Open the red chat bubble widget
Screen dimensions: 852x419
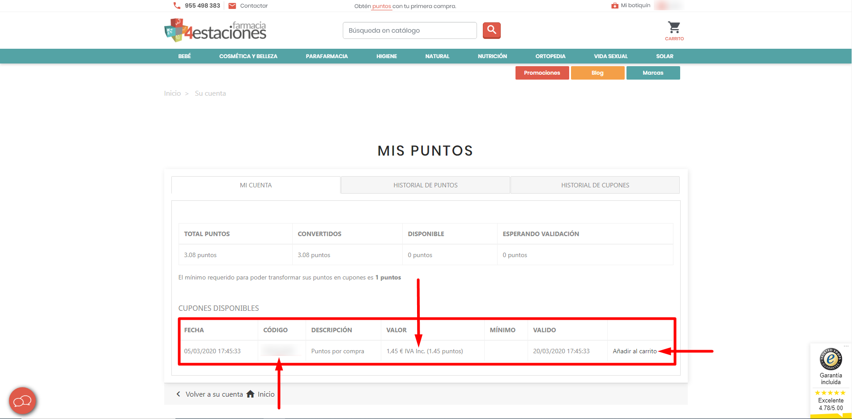(22, 401)
